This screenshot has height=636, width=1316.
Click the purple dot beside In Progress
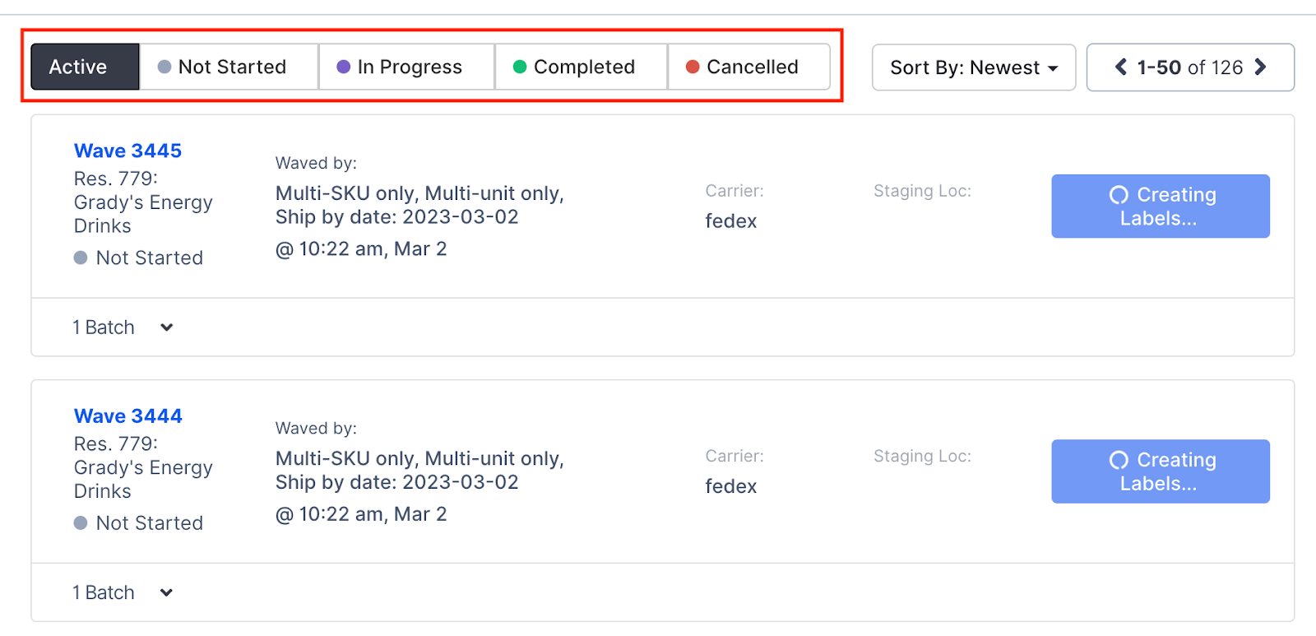(341, 67)
